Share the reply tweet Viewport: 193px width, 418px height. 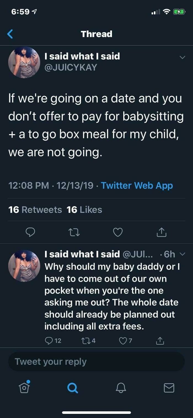pos(160,341)
